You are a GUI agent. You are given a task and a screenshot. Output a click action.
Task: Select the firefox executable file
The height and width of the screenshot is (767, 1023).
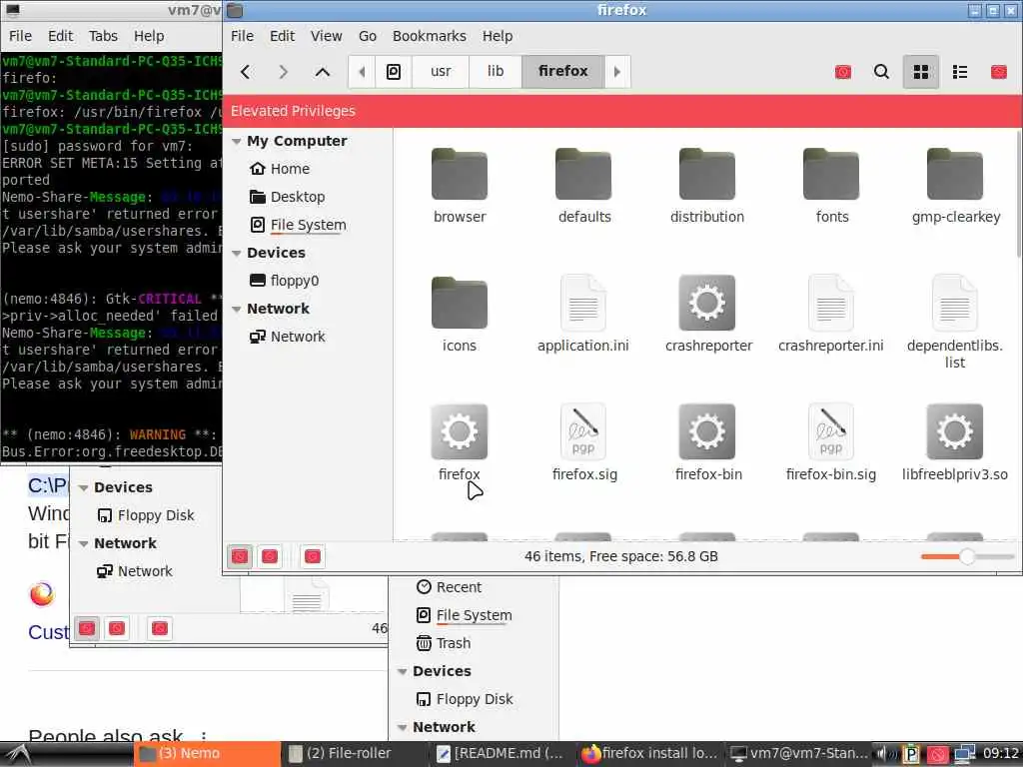pos(460,443)
